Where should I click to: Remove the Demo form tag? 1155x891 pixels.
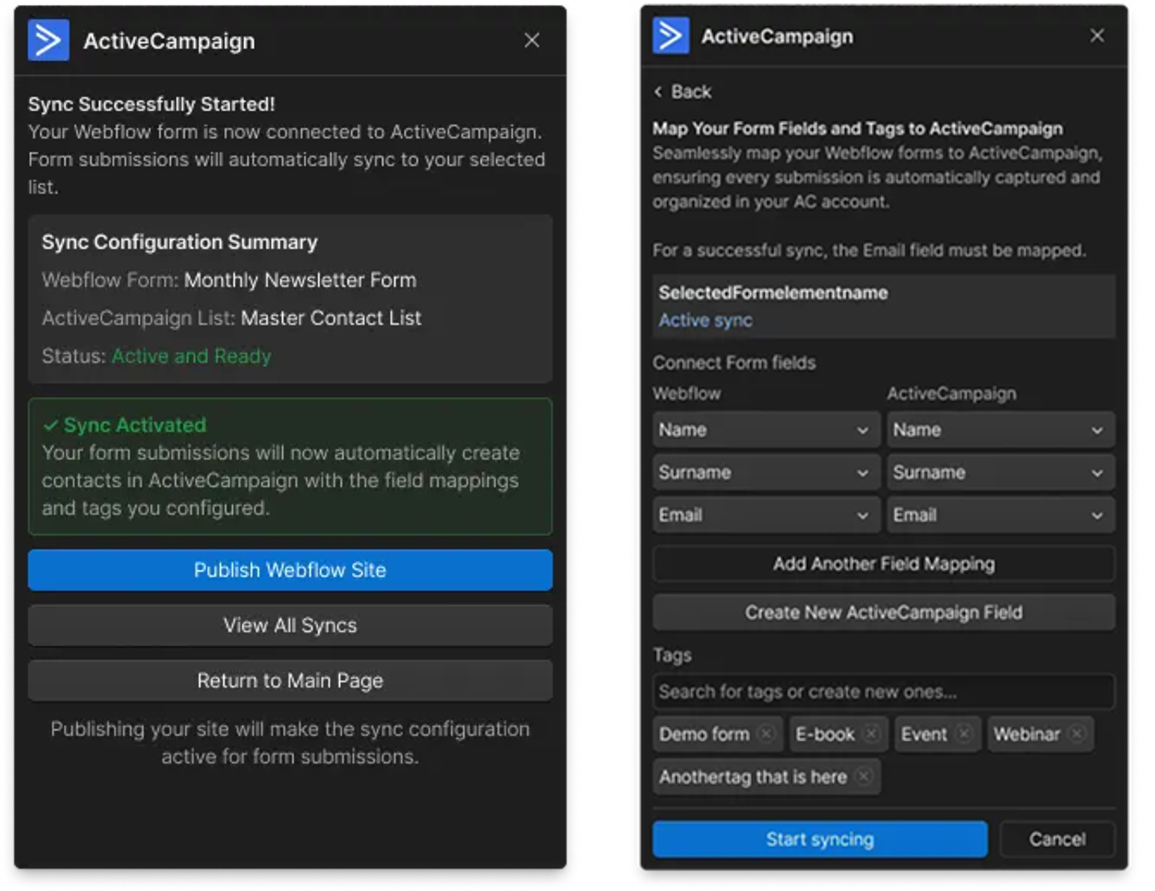point(766,734)
